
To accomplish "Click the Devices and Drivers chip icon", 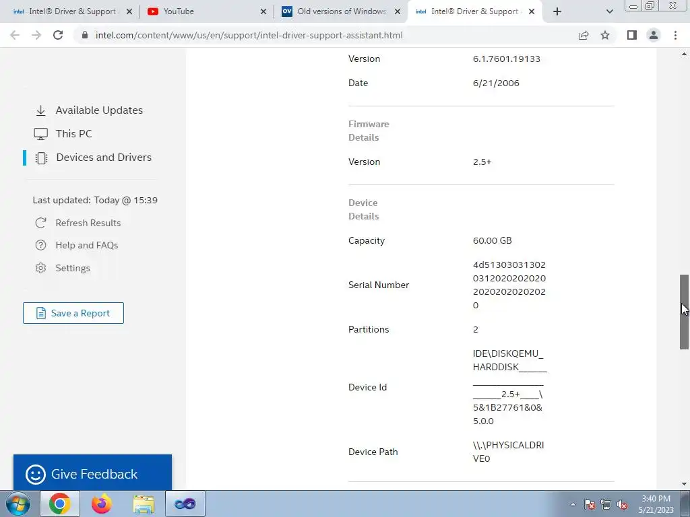I will pyautogui.click(x=41, y=158).
